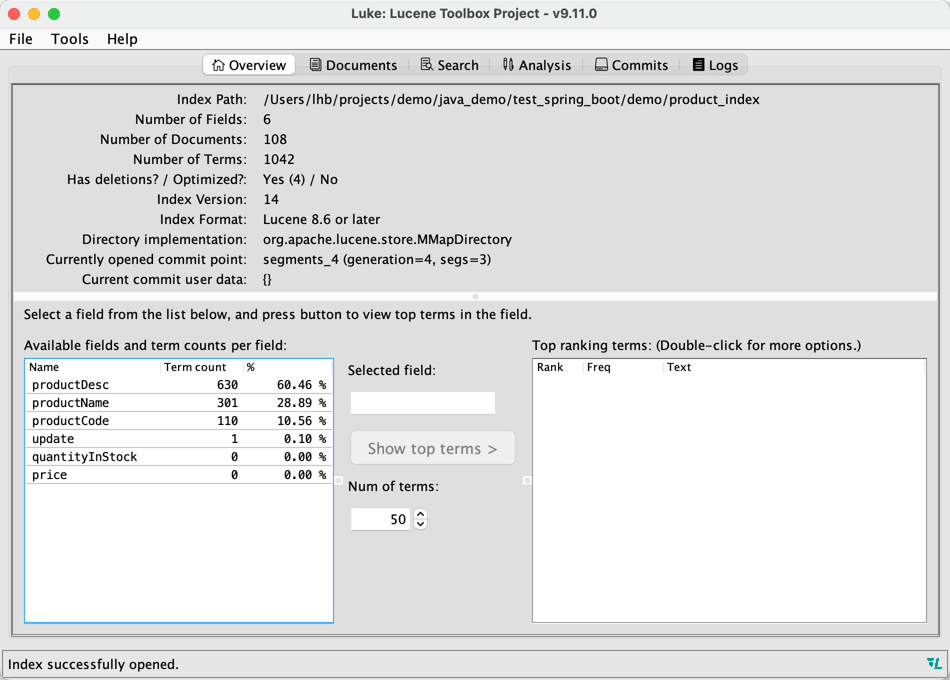Open the Analysis tab

click(537, 65)
